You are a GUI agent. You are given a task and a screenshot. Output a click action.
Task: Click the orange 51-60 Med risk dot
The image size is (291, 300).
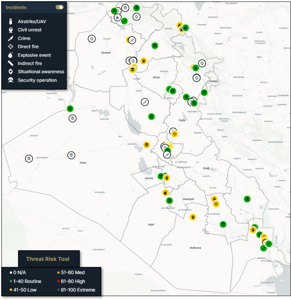click(x=58, y=273)
